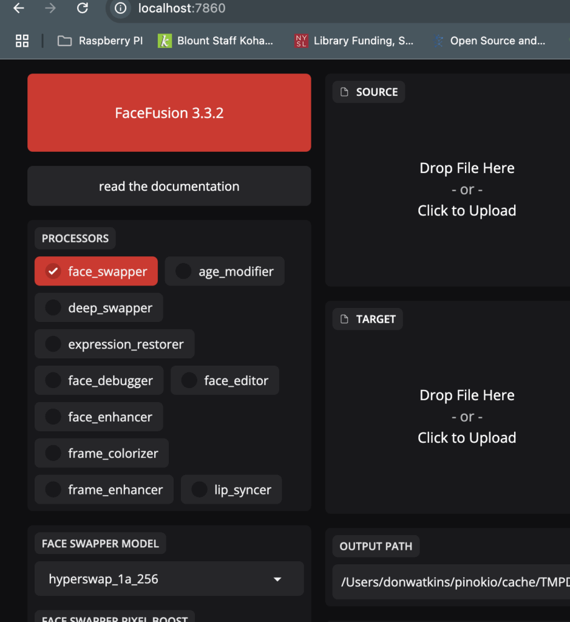Viewport: 570px width, 622px height.
Task: Open the Raspberry PI bookmark folder
Action: 100,41
